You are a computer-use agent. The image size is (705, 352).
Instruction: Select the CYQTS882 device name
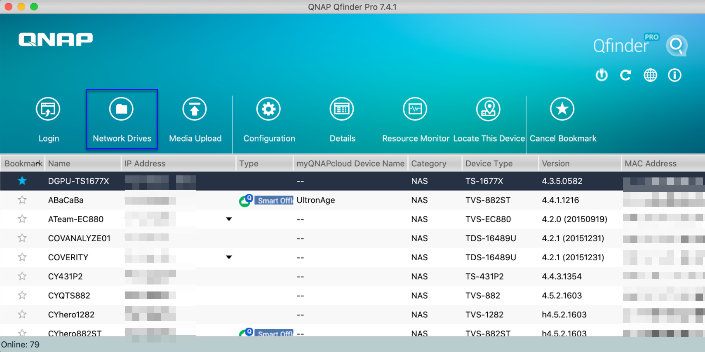click(x=69, y=295)
